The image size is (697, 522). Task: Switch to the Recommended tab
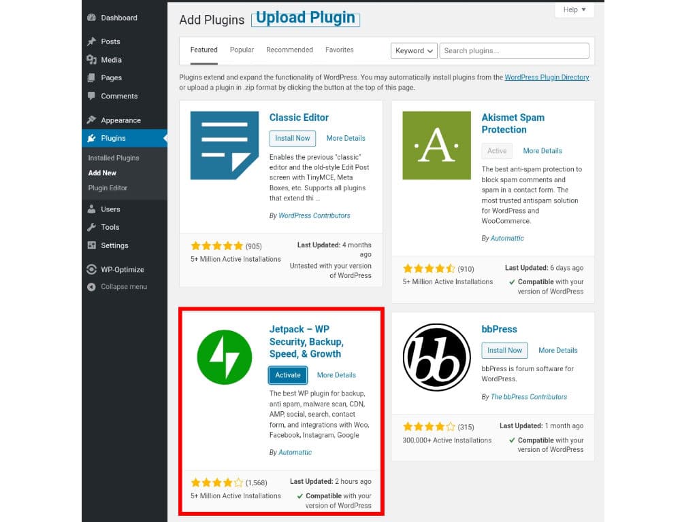pos(289,50)
